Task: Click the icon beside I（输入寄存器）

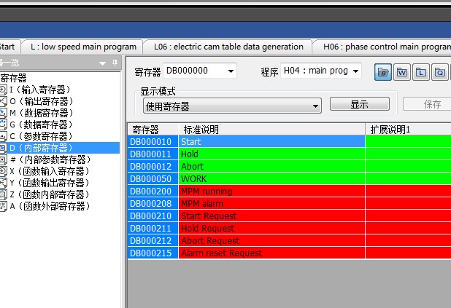Action: (x=4, y=90)
